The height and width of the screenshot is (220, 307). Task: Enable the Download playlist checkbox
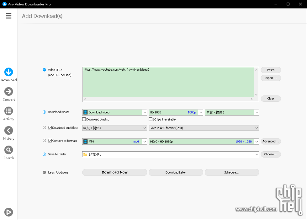coord(84,119)
